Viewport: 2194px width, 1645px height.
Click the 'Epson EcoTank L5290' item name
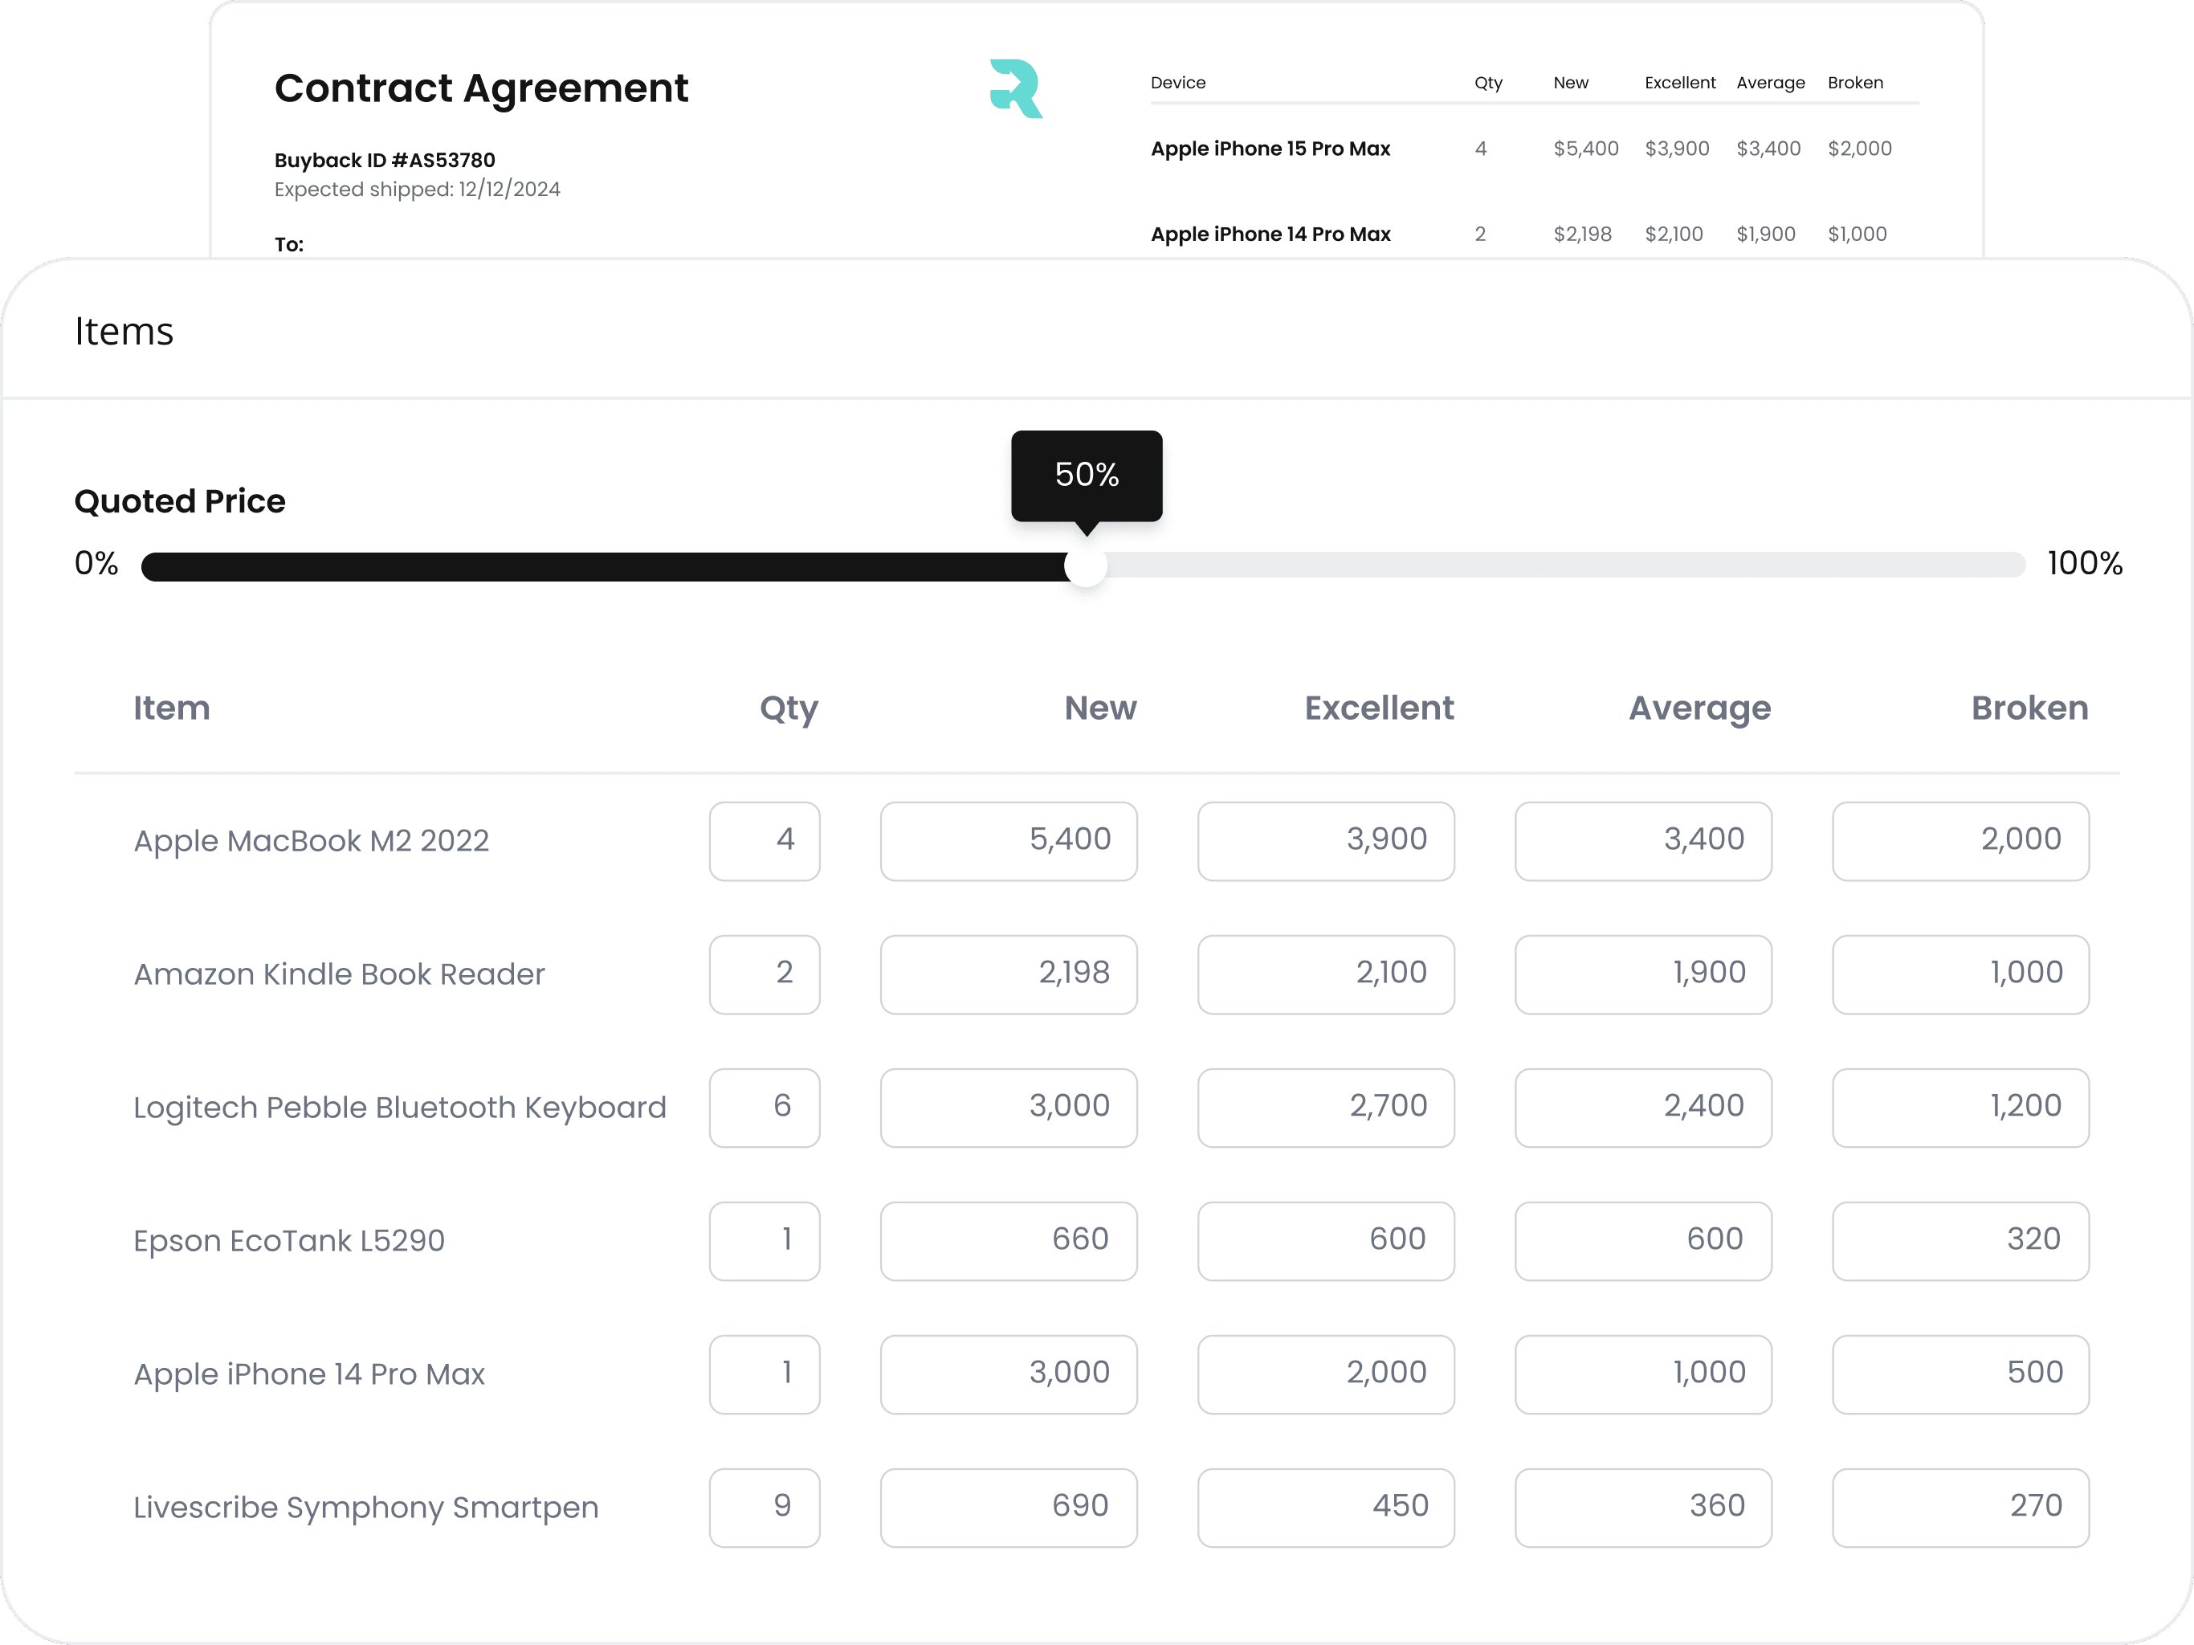[288, 1241]
